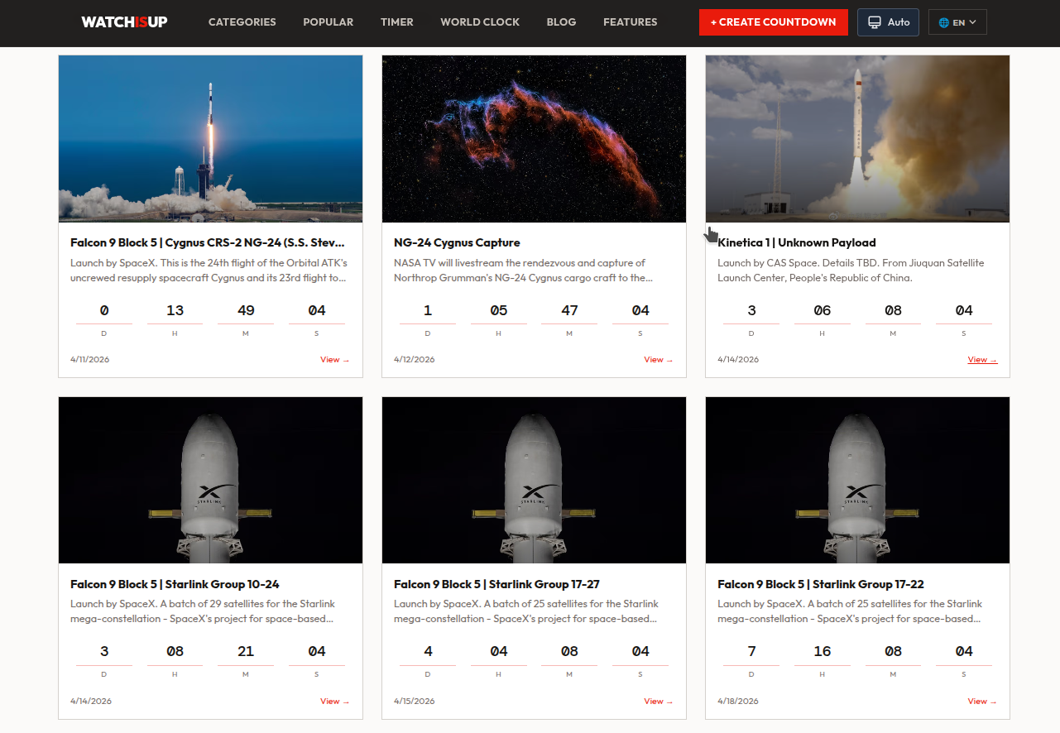
Task: Click the globe icon in the language selector
Action: click(944, 22)
